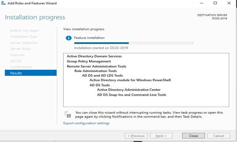Select Group Policy Management entry
The height and width of the screenshot is (142, 237).
(x=89, y=61)
